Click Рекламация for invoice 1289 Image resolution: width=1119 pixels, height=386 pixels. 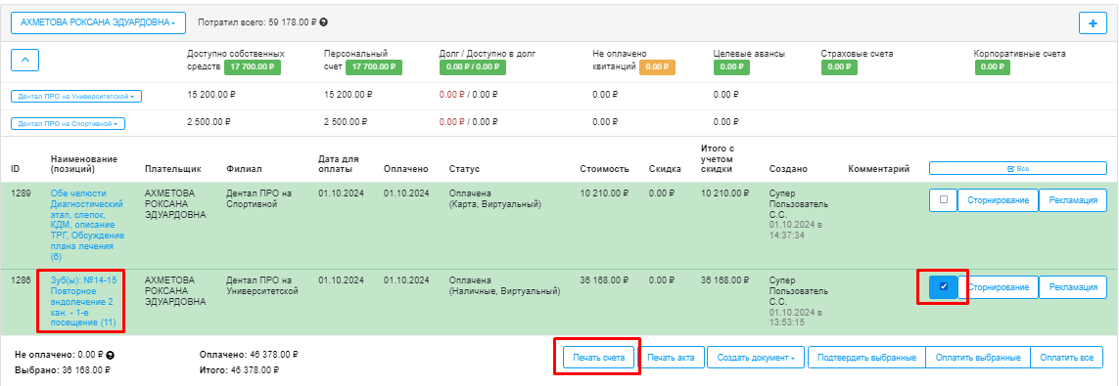click(1073, 200)
